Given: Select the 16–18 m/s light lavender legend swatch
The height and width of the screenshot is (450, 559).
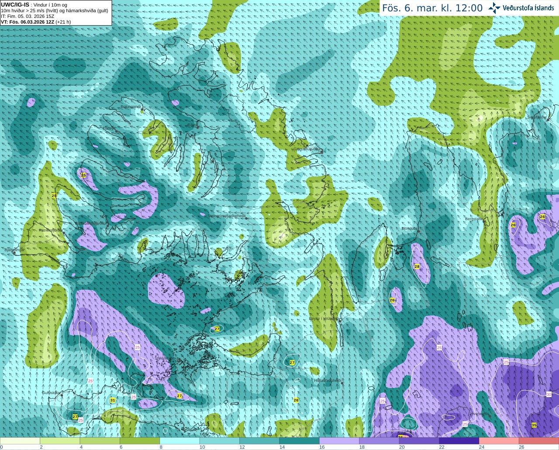Looking at the screenshot, I should click(339, 441).
